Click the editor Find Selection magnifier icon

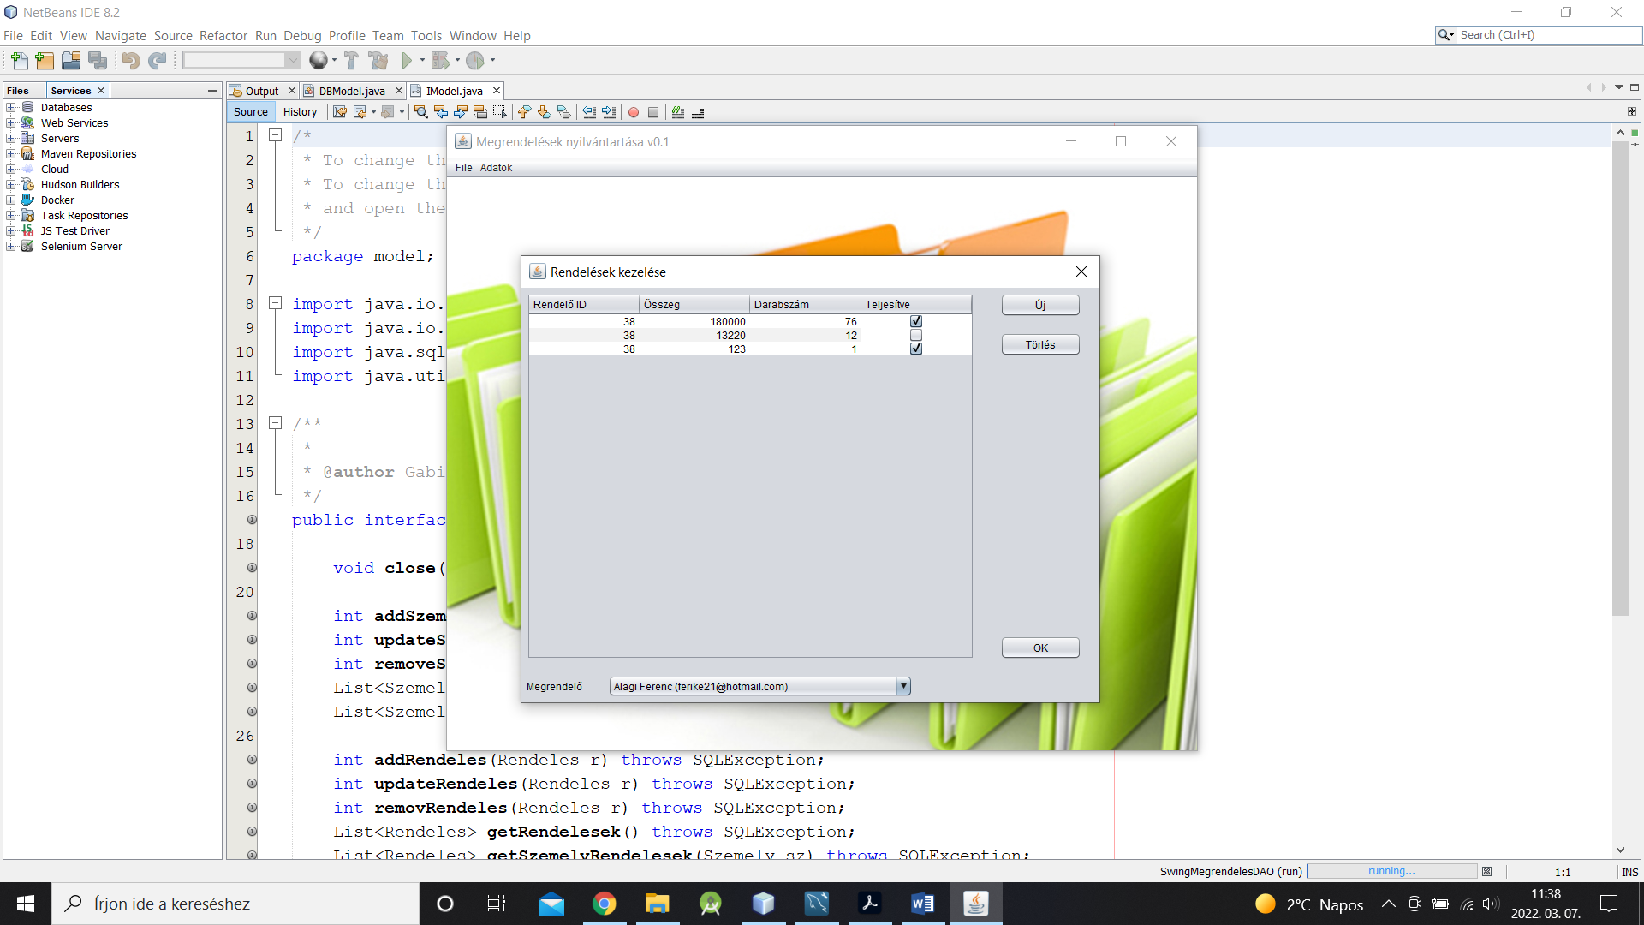420,112
